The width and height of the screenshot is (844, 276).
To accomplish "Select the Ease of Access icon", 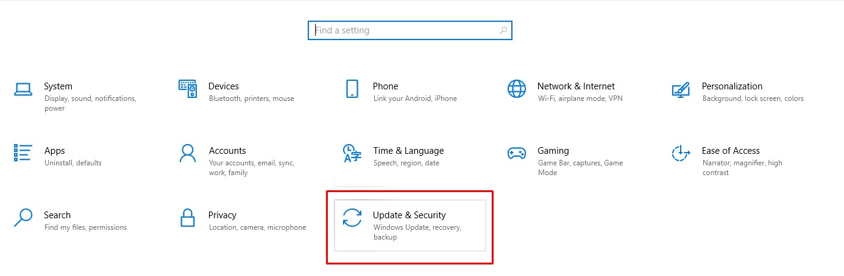I will coord(681,153).
